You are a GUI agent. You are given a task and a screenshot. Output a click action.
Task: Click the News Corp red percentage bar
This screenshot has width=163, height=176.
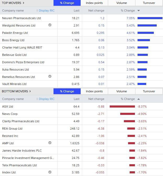[x=127, y=114]
